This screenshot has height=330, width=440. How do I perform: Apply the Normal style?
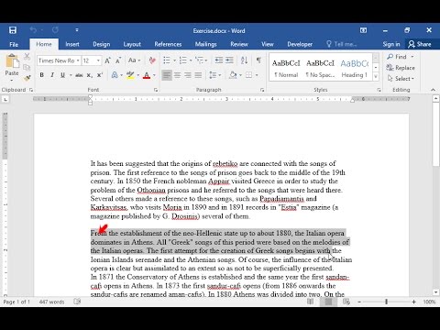[x=286, y=68]
